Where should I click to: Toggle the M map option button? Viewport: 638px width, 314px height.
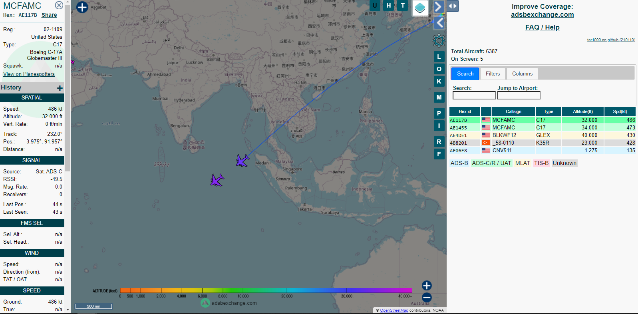click(x=439, y=97)
